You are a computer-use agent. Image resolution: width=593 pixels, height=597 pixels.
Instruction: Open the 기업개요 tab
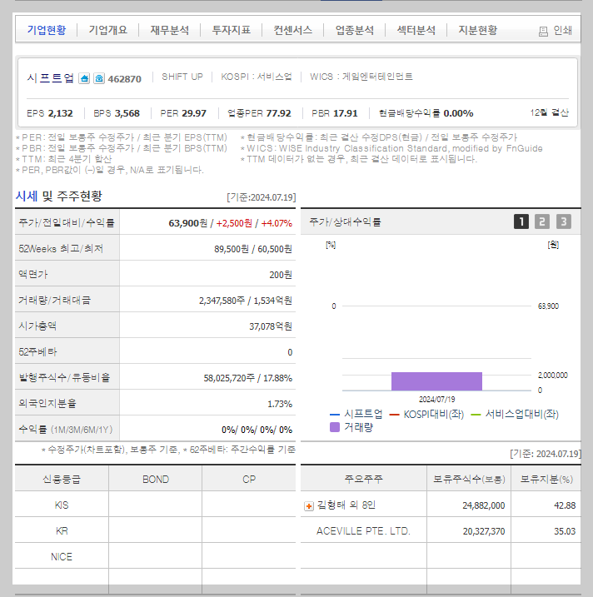[108, 30]
